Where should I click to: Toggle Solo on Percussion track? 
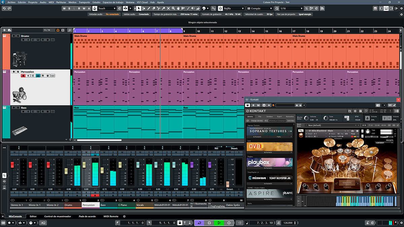[18, 72]
